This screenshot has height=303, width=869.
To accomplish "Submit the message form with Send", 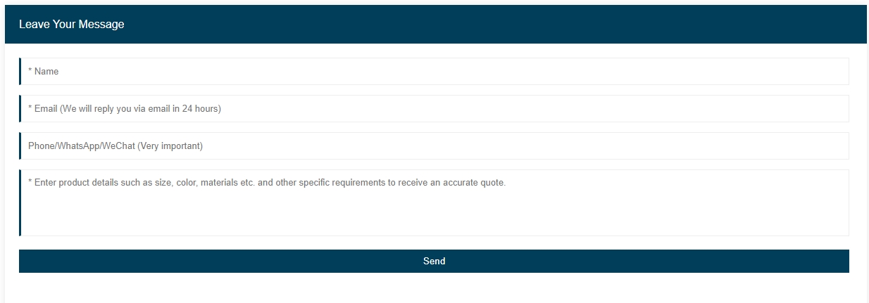I will 434,261.
